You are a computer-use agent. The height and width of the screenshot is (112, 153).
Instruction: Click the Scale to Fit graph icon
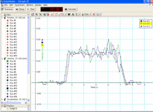point(33,14)
